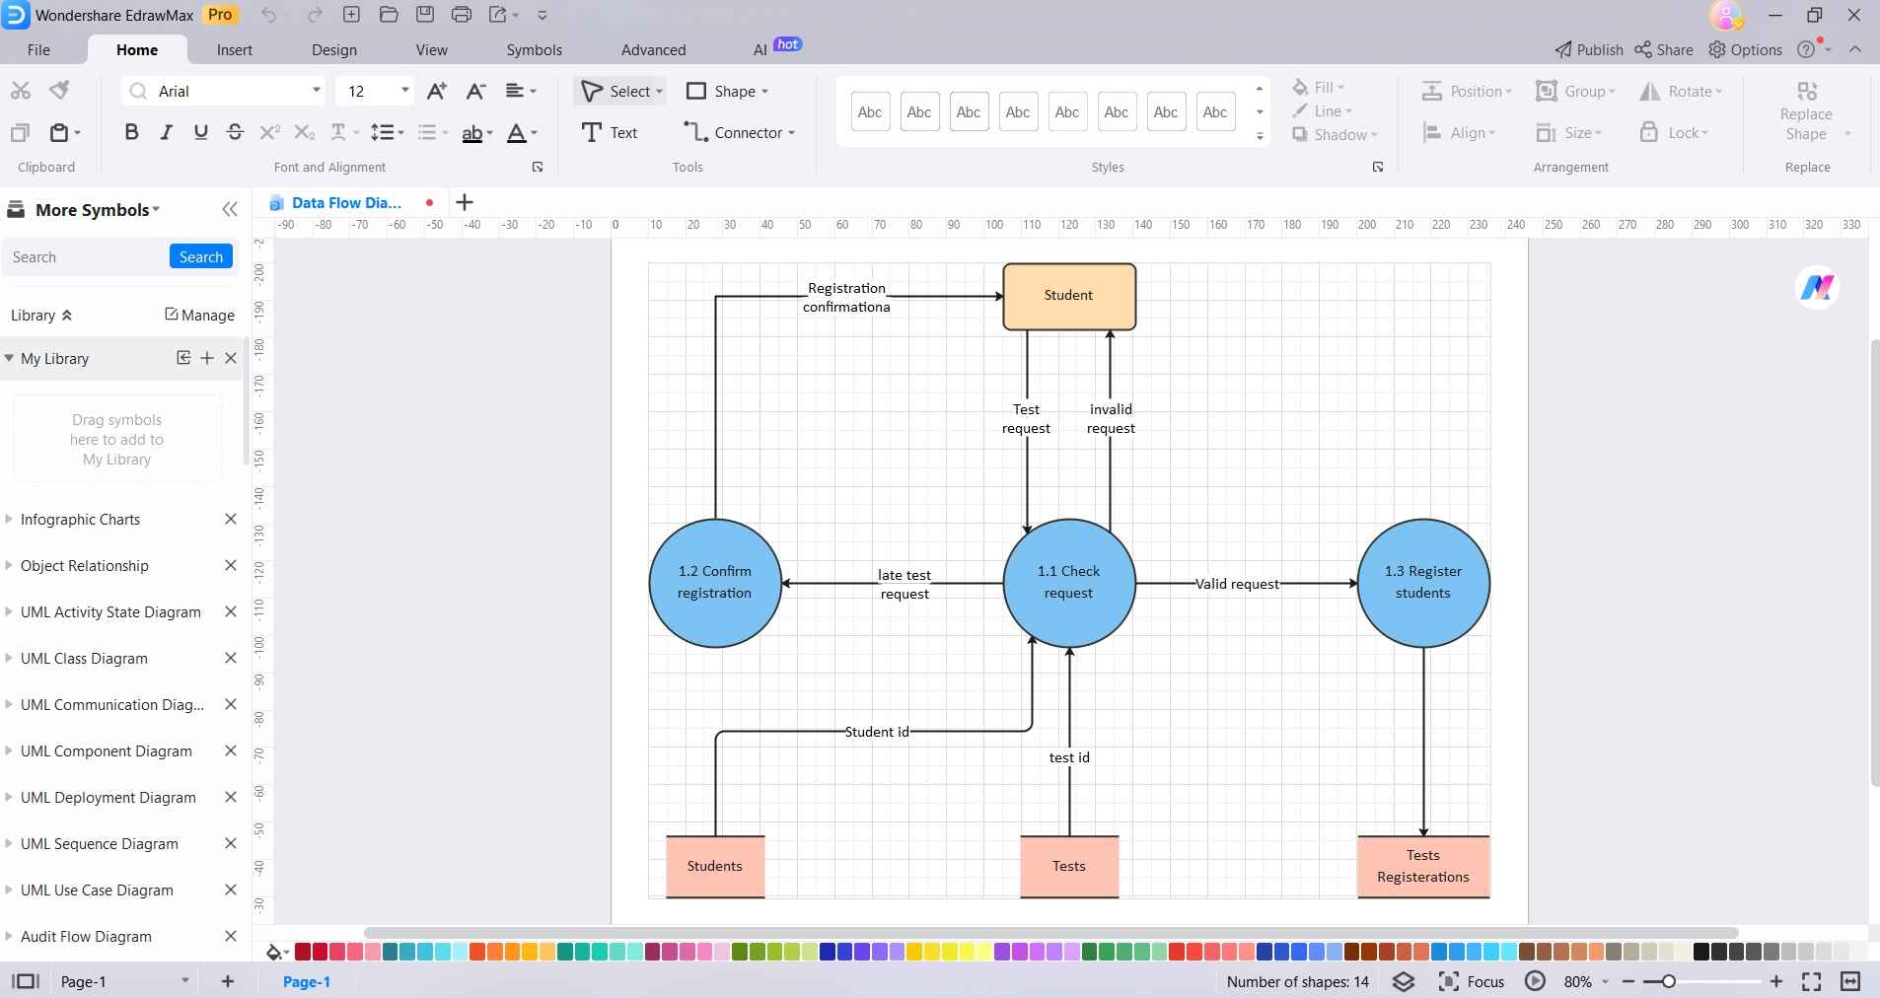Image resolution: width=1880 pixels, height=998 pixels.
Task: Open the Layers icon in status bar
Action: [x=1403, y=981]
